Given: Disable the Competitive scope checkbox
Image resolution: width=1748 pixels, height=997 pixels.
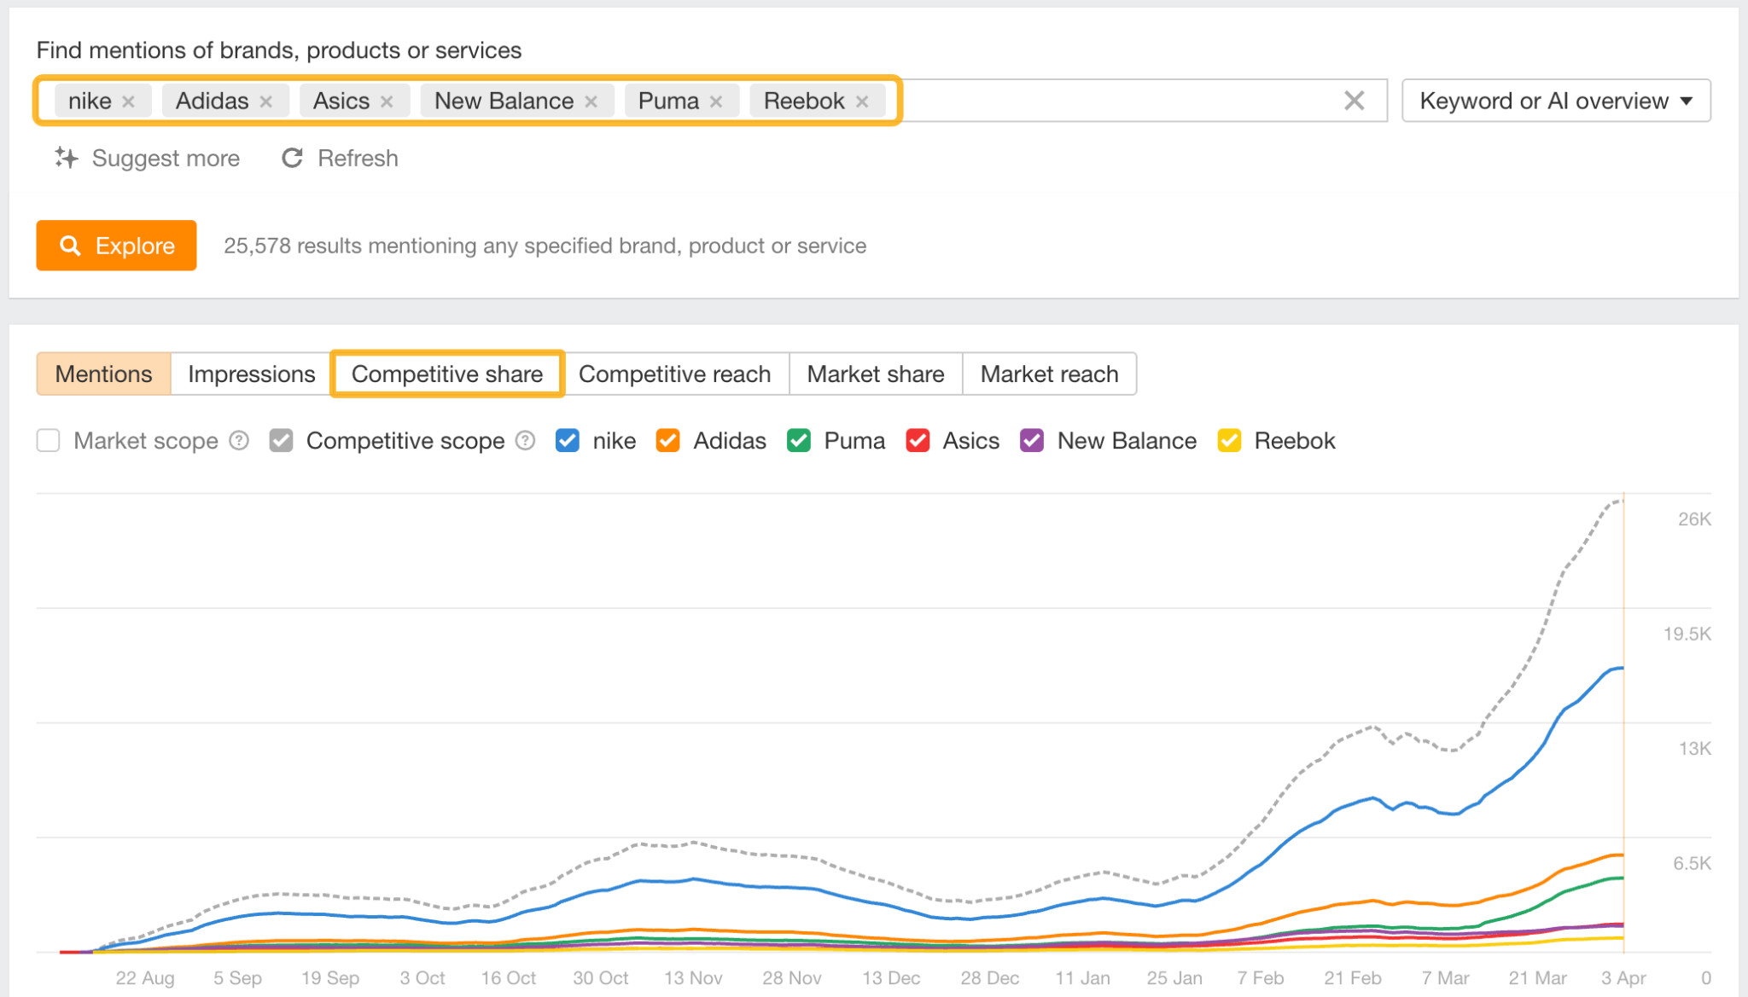Looking at the screenshot, I should point(281,440).
